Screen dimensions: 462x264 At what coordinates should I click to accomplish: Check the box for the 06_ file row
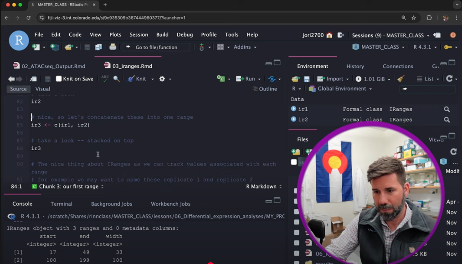point(297,254)
